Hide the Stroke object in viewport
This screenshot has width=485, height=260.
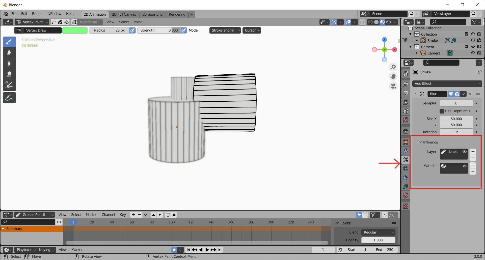(473, 40)
